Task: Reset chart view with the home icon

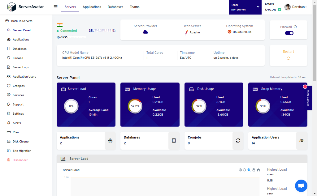Action: 258,170
